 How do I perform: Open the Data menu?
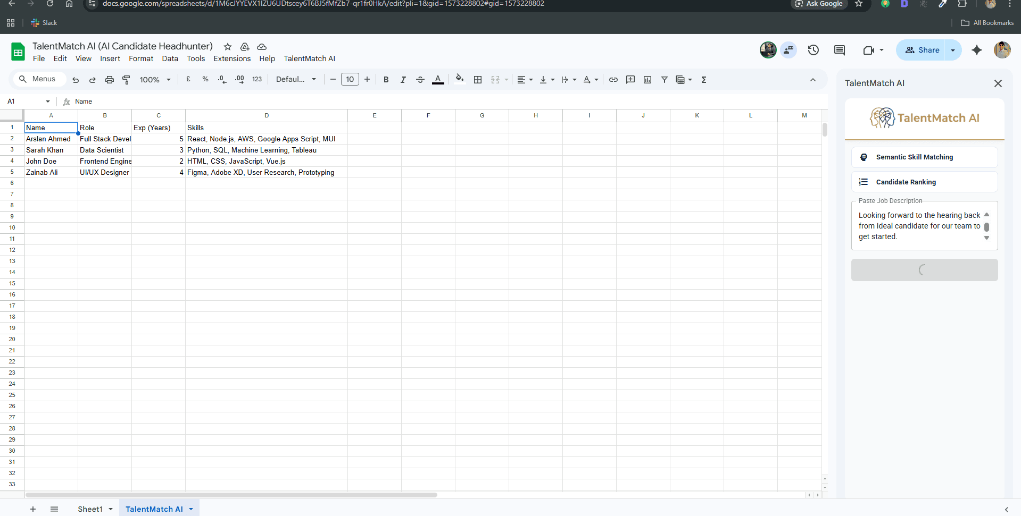[x=170, y=58]
